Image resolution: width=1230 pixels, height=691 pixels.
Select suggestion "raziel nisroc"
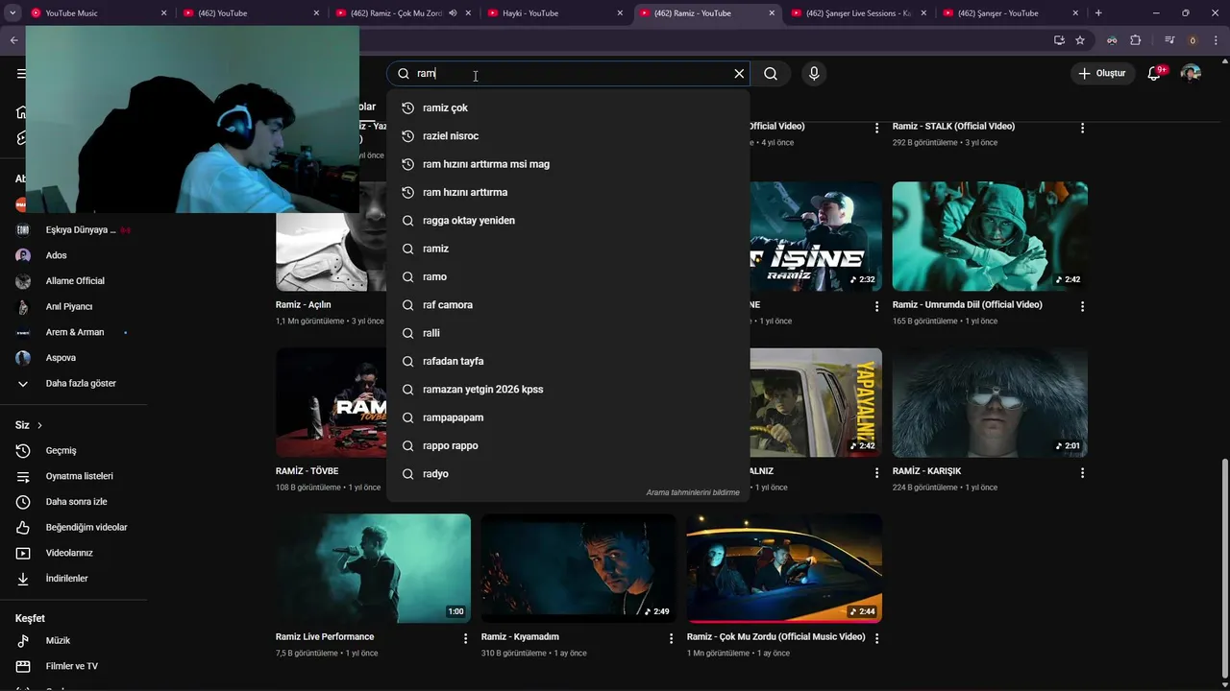(568, 136)
